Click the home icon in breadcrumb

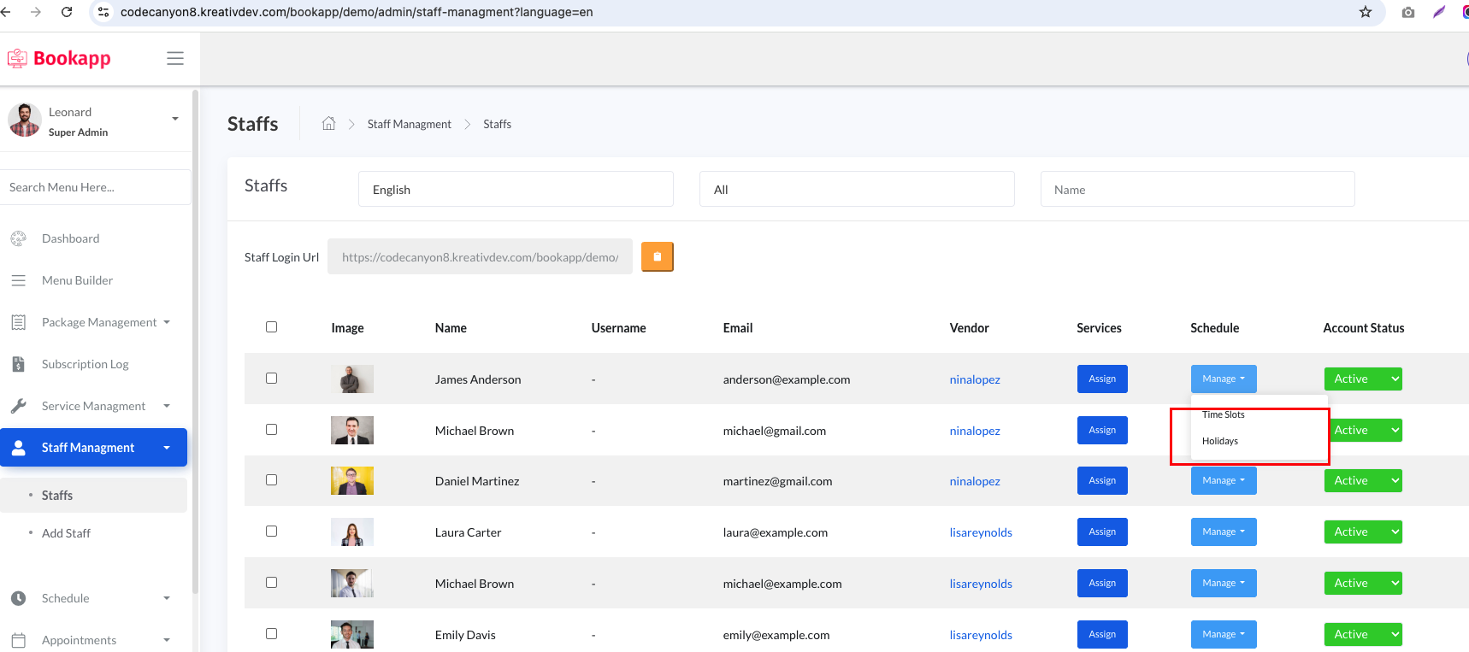328,124
